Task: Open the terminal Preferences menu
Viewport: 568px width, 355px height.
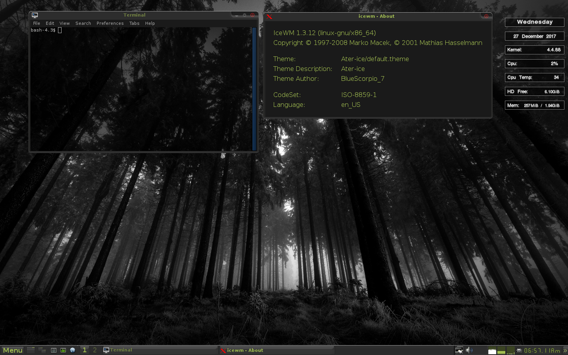Action: pos(110,23)
